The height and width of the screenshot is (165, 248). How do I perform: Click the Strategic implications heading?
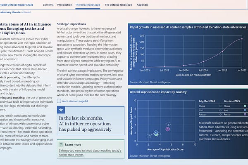pyautogui.click(x=72, y=24)
